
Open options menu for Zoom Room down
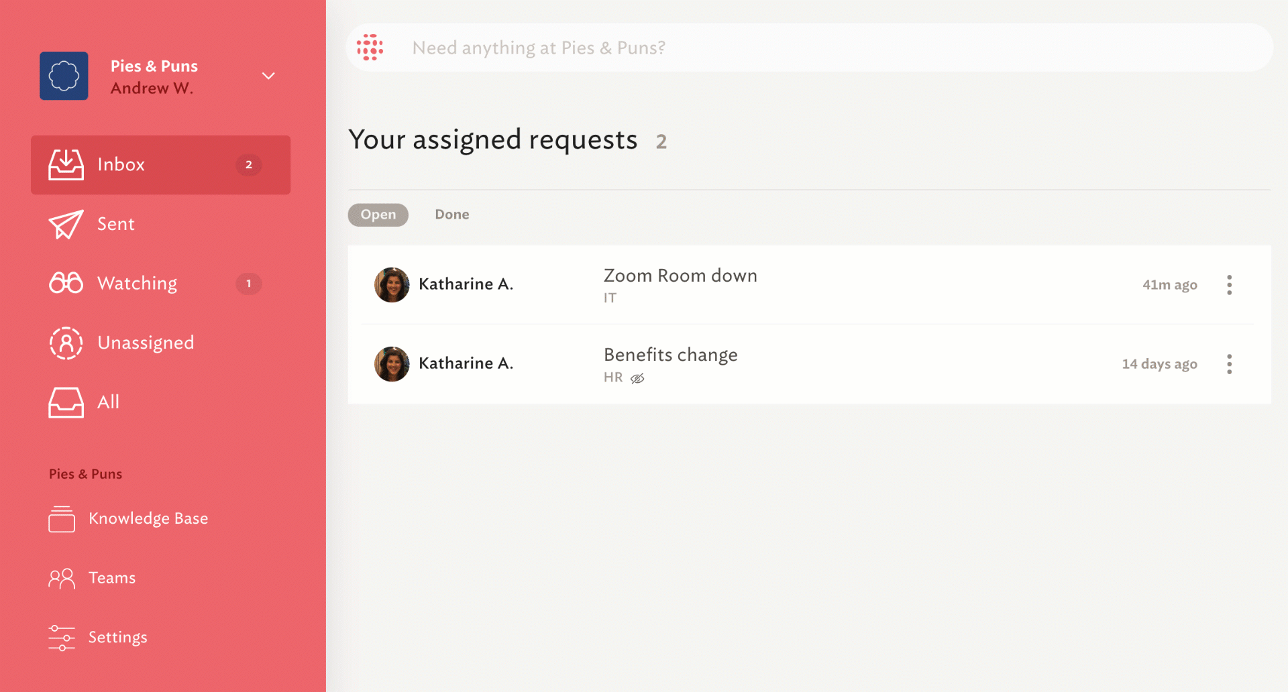[1229, 285]
